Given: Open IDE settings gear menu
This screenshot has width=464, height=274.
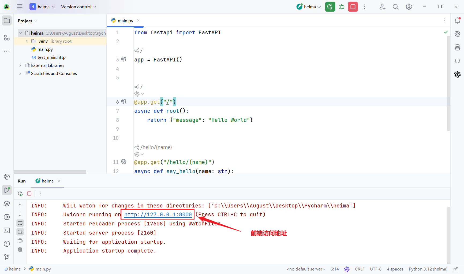Looking at the screenshot, I should click(x=409, y=7).
